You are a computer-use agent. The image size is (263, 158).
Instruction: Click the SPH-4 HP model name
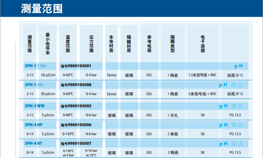(x=34, y=125)
